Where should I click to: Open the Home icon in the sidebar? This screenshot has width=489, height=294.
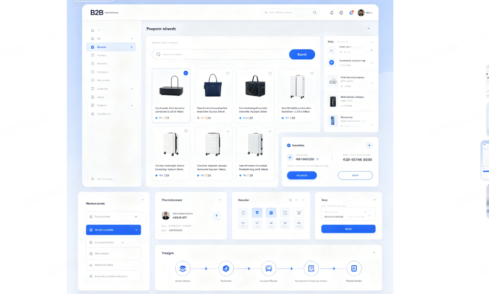[92, 30]
